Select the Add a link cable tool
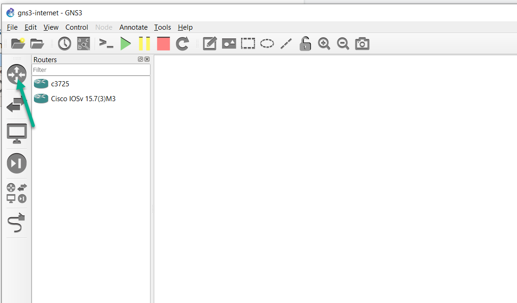The width and height of the screenshot is (517, 303). (x=16, y=223)
